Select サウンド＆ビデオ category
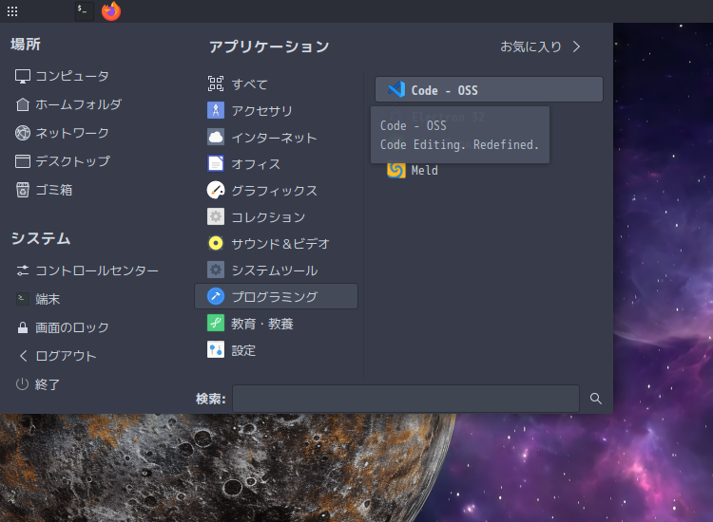The height and width of the screenshot is (522, 713). click(x=276, y=243)
